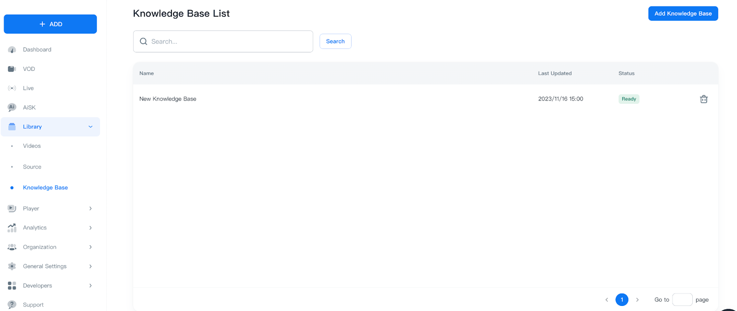This screenshot has height=311, width=737.
Task: Open the Source library item
Action: pos(32,167)
